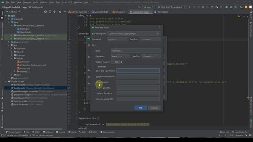Hide the Project panel with minus icon
This screenshot has width=253, height=142.
click(64, 12)
